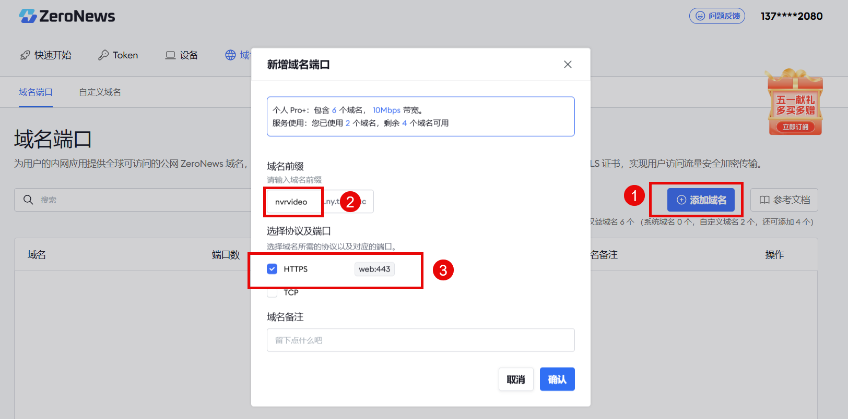
Task: Uncheck the HTTPS protocol checkbox
Action: pos(272,269)
